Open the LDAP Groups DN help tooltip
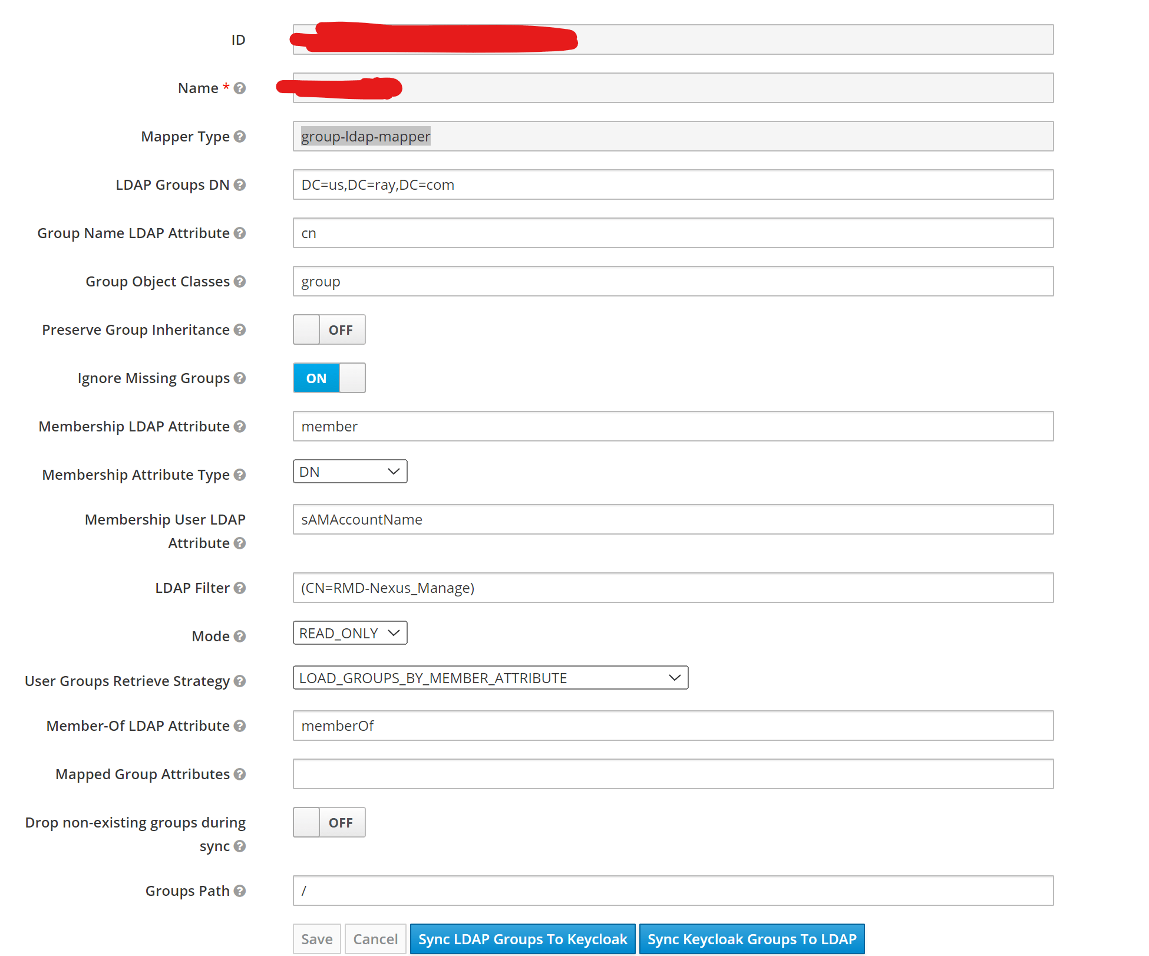The image size is (1149, 956). point(240,185)
